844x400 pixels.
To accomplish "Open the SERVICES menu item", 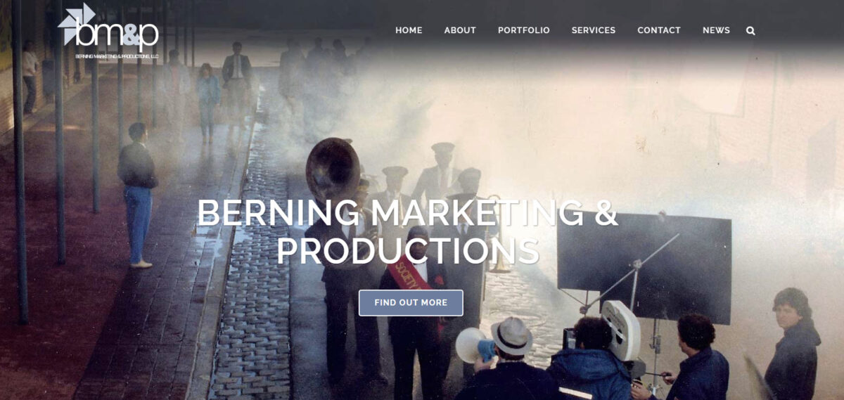I will 594,30.
